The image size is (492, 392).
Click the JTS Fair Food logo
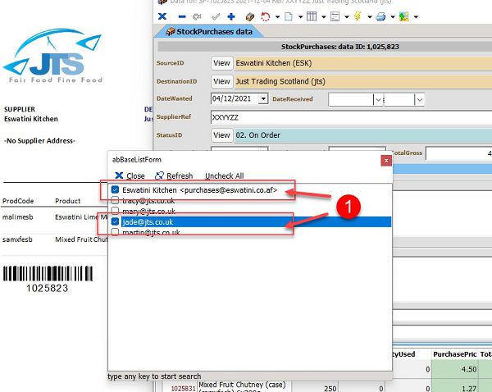click(53, 56)
